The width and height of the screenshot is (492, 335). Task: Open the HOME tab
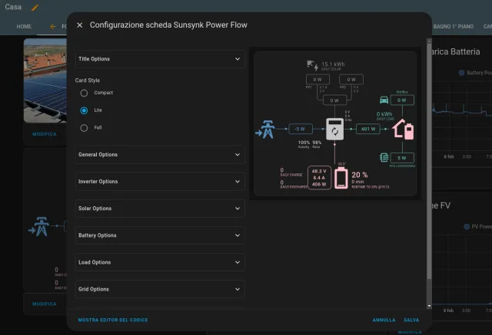(x=24, y=27)
